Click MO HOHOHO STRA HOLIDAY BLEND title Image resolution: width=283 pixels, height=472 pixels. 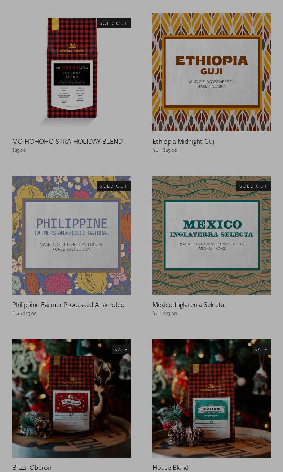(x=67, y=141)
